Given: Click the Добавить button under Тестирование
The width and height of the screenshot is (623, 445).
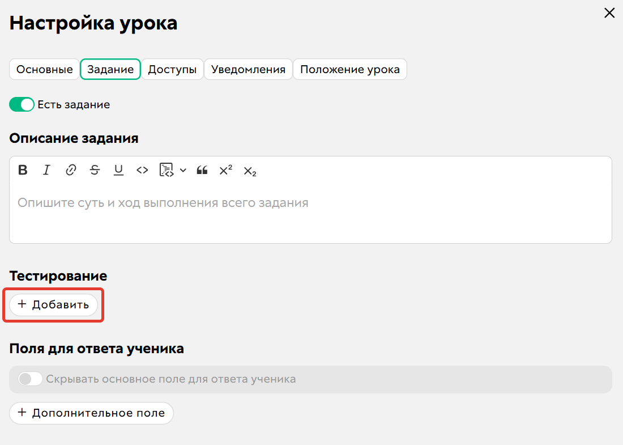Looking at the screenshot, I should click(53, 304).
